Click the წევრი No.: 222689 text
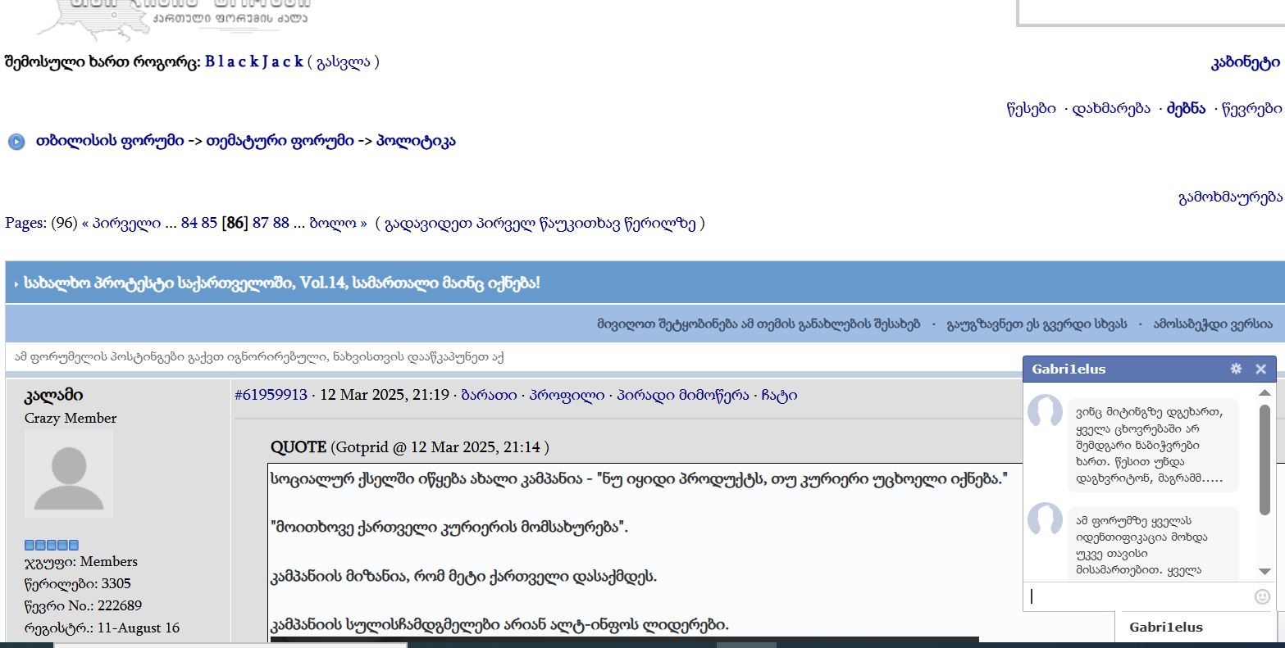The height and width of the screenshot is (648, 1285). (x=83, y=605)
